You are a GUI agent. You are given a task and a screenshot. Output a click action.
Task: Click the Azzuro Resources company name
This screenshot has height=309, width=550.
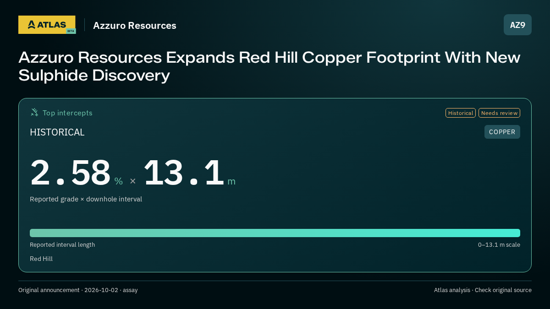click(135, 26)
